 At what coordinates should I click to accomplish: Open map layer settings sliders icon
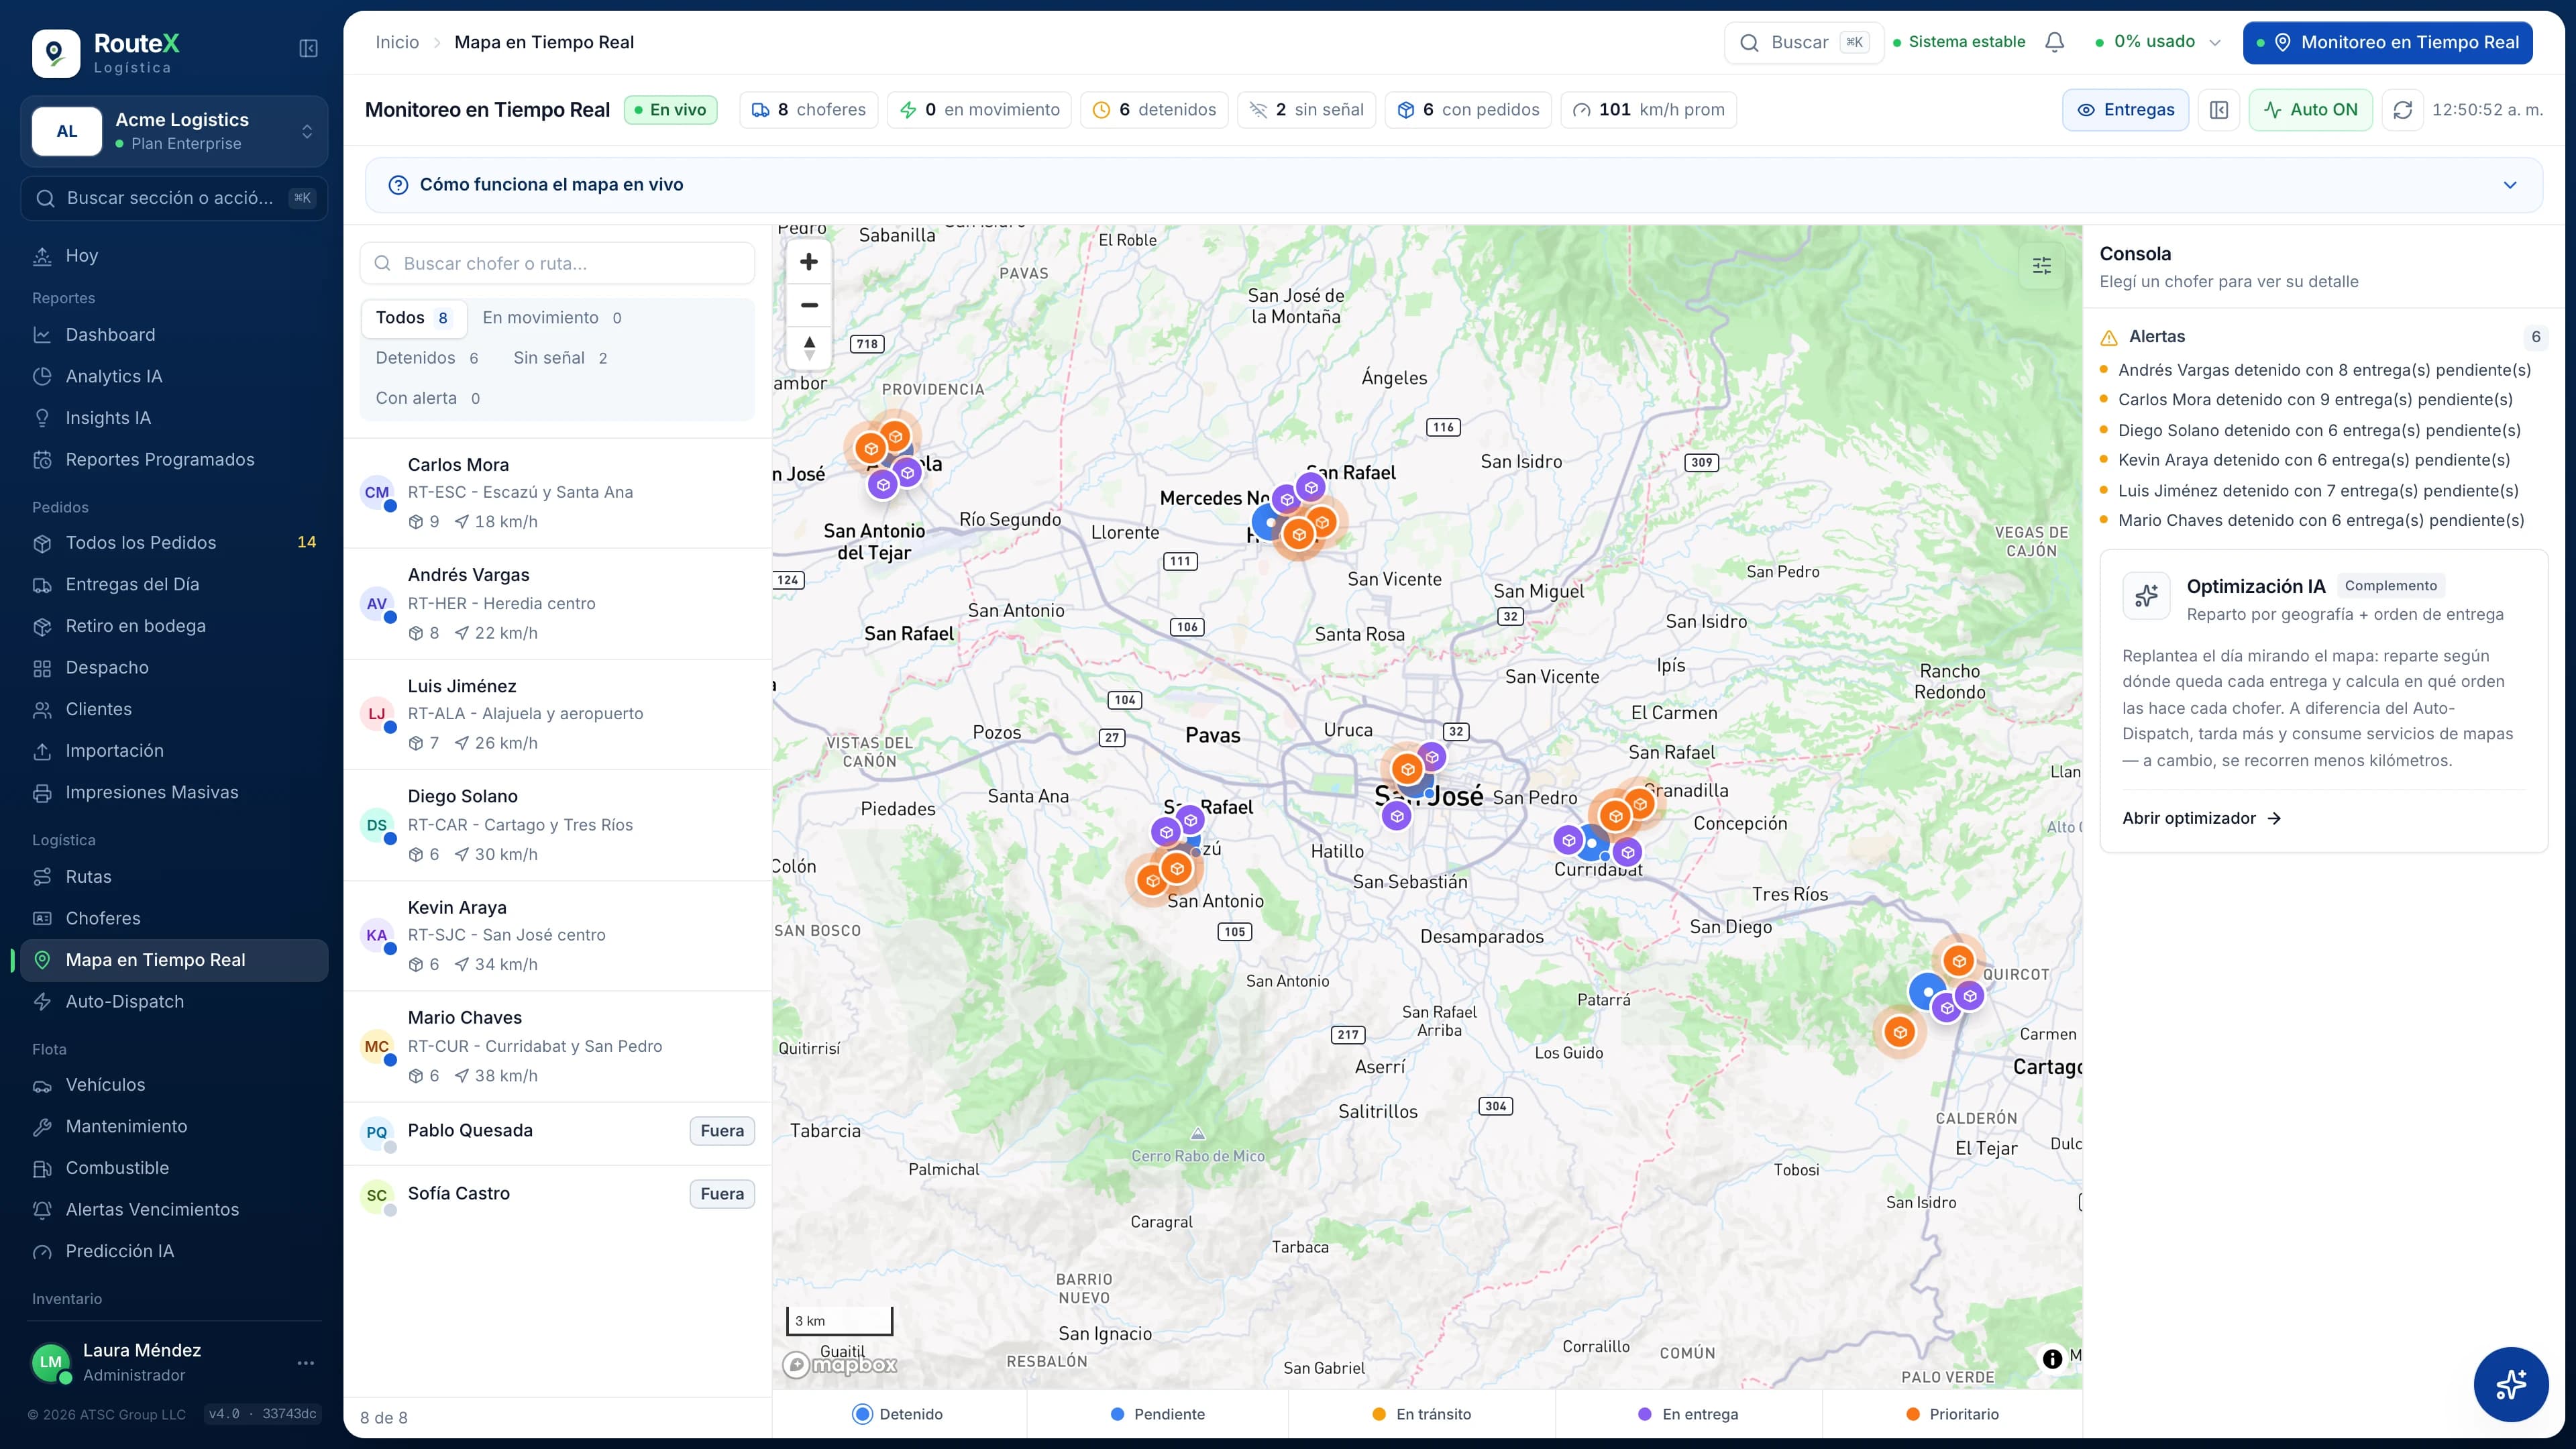coord(2041,266)
